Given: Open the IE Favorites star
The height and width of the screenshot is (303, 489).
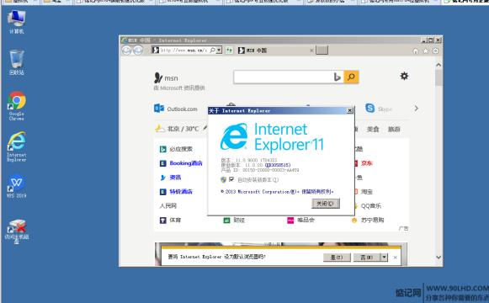Looking at the screenshot, I should click(425, 50).
